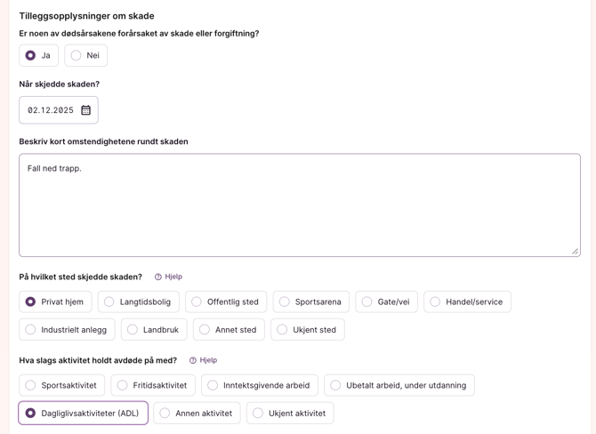Pick 'Handel/service' as the location
This screenshot has height=434, width=596.
point(435,302)
